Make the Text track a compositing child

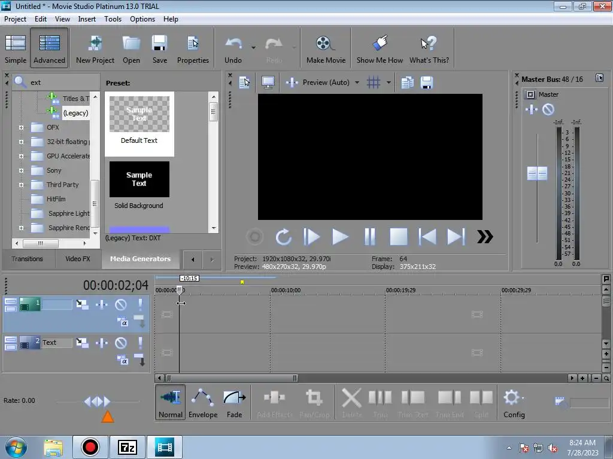[x=139, y=359]
